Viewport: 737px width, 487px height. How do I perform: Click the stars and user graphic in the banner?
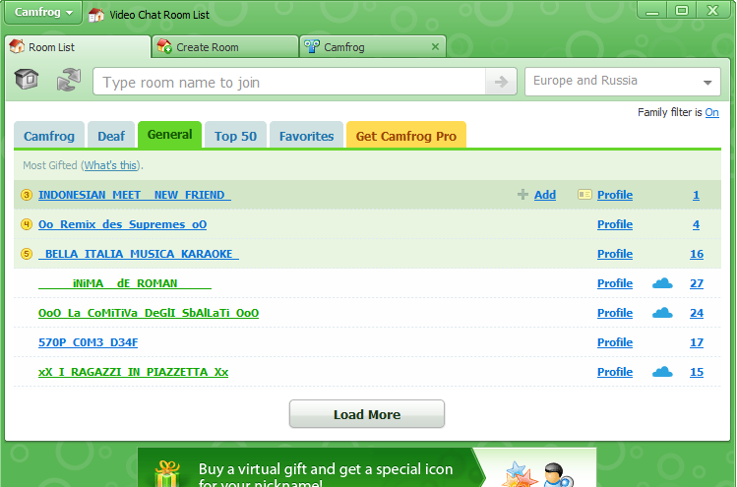click(537, 474)
